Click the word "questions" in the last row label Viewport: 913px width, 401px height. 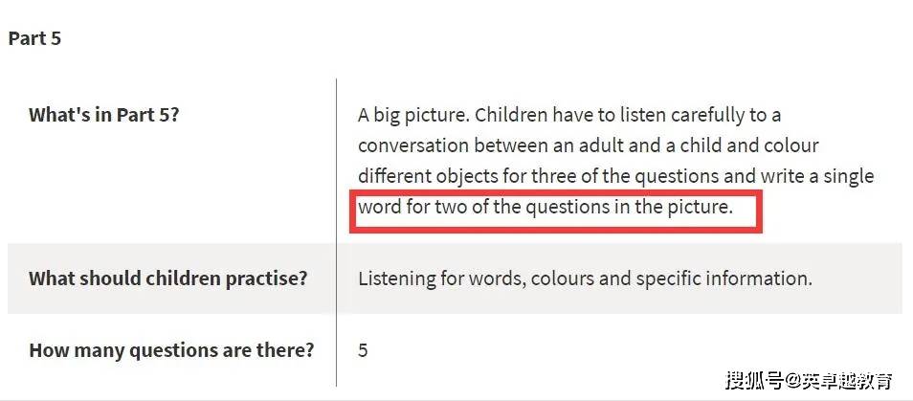167,351
